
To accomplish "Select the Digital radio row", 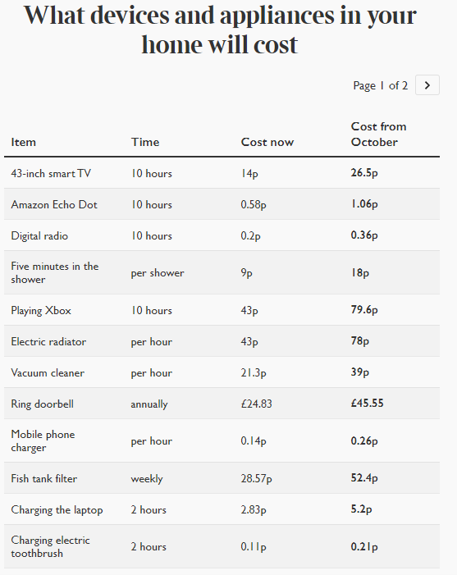I will pyautogui.click(x=222, y=235).
